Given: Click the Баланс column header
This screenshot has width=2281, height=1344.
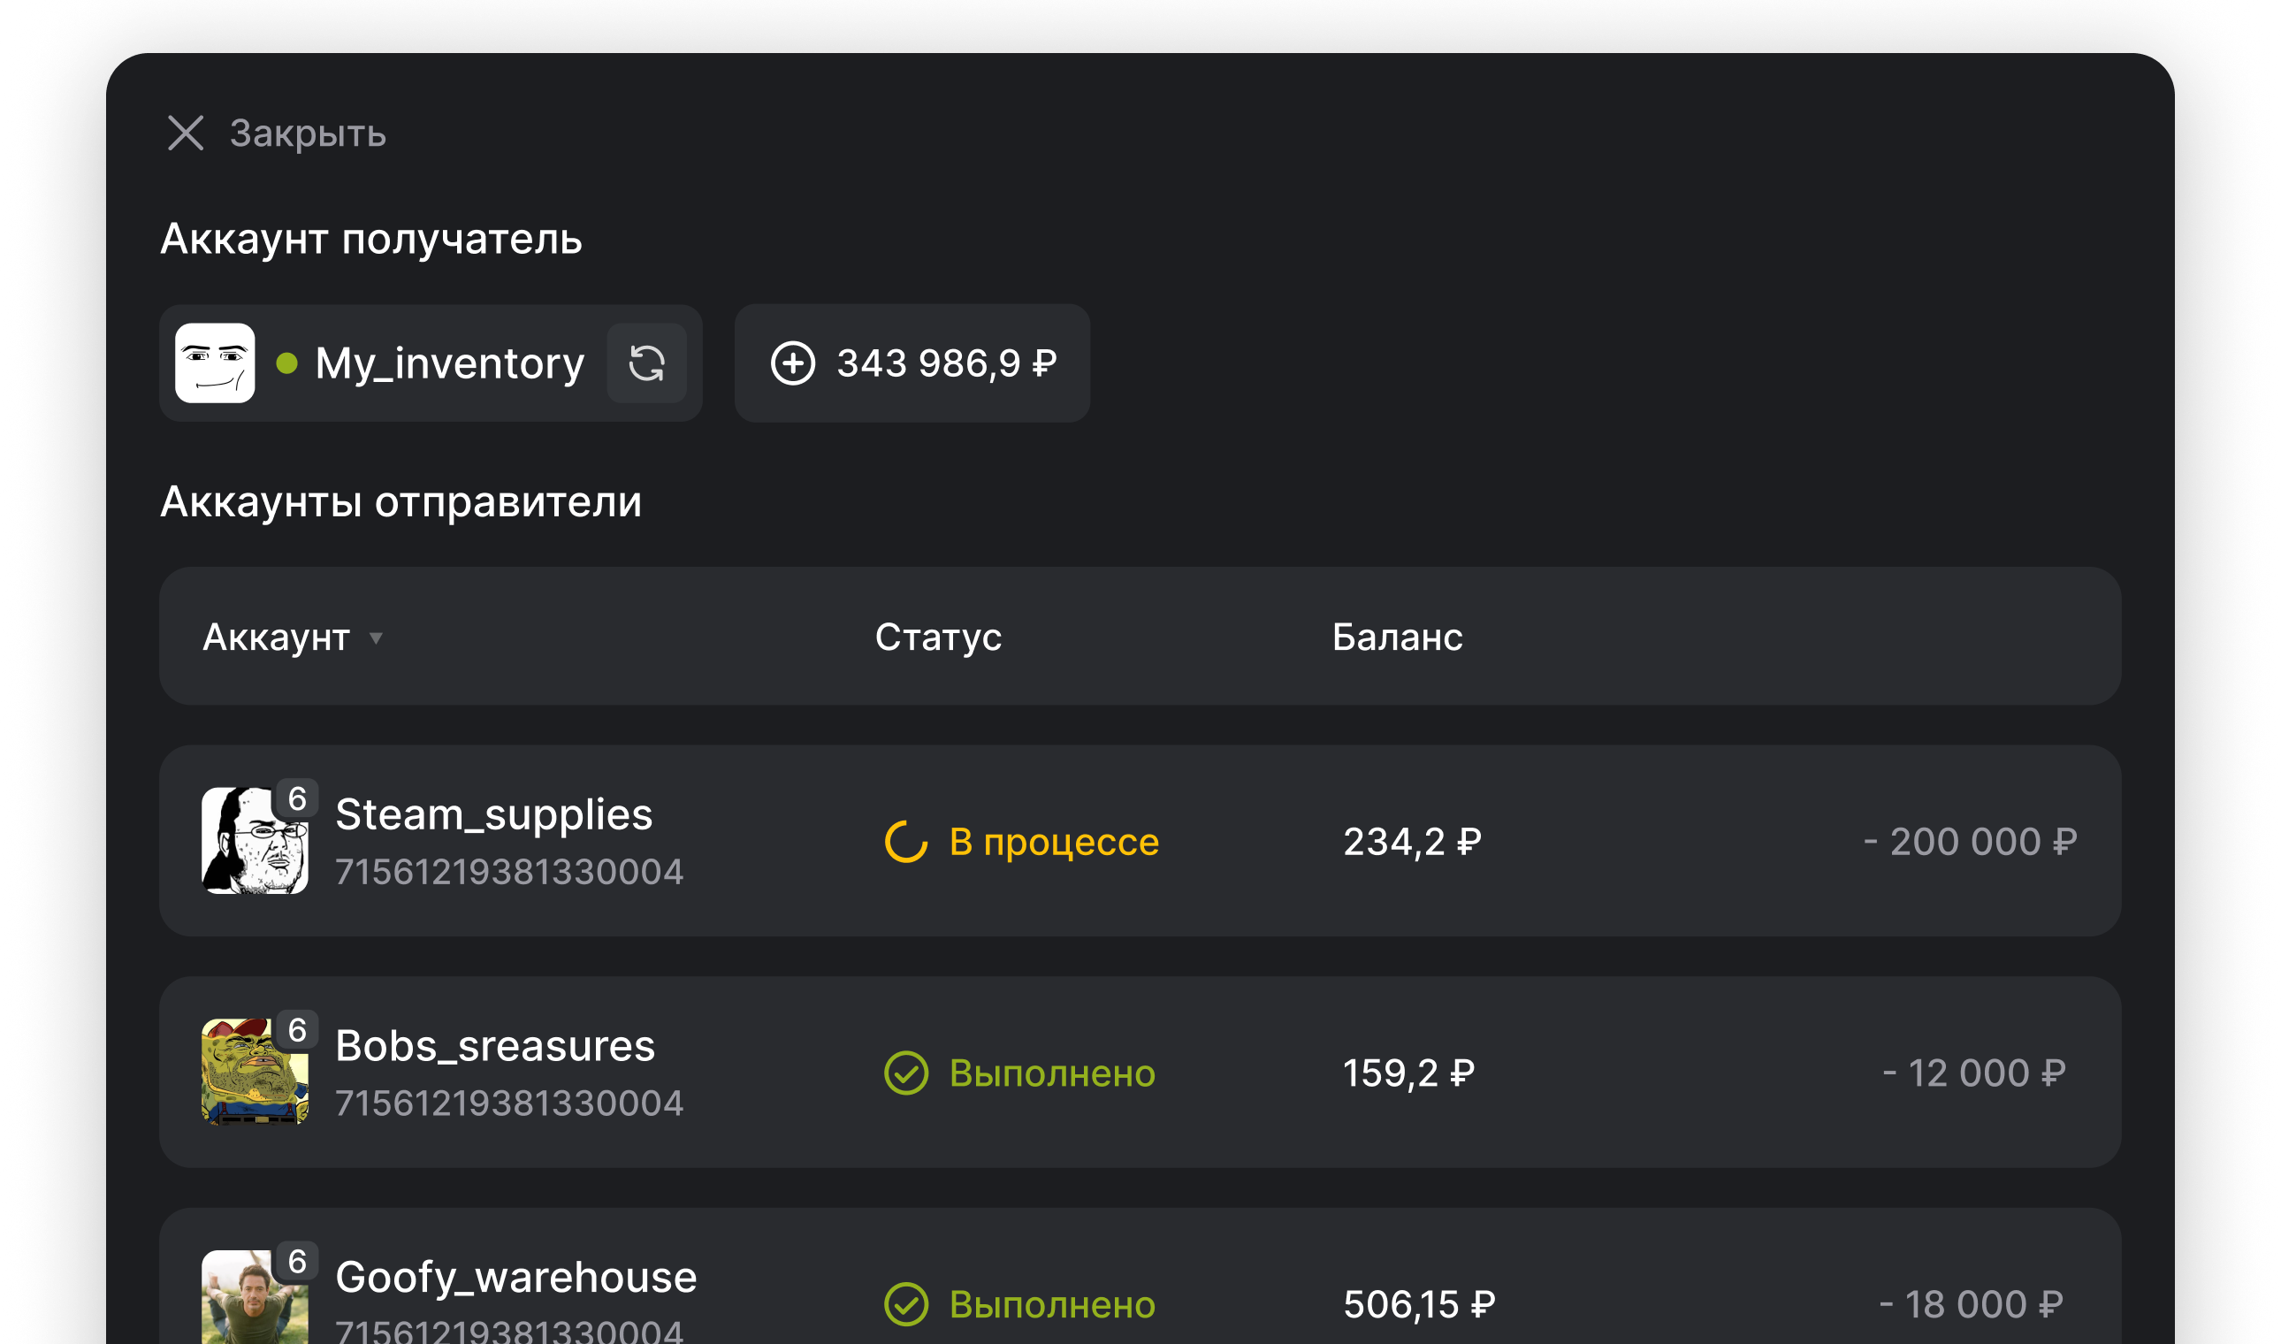Looking at the screenshot, I should click(x=1397, y=638).
